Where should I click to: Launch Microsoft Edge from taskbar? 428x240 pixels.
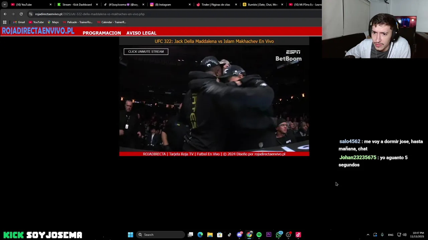(x=200, y=235)
